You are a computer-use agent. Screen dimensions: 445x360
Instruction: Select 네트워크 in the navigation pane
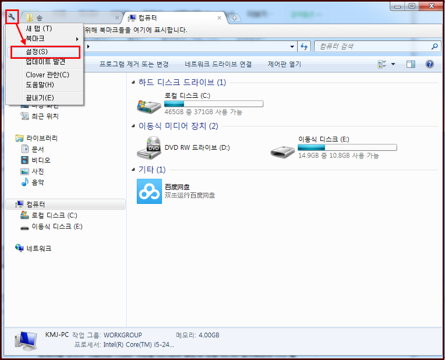[x=38, y=248]
